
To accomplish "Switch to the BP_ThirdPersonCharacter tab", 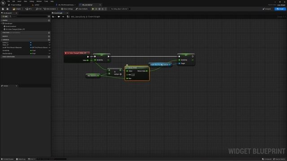I will (x=66, y=5).
